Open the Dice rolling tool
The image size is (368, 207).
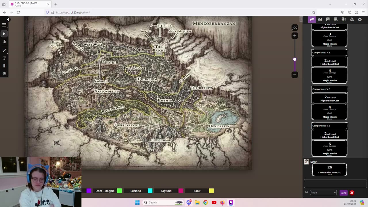[x=4, y=74]
